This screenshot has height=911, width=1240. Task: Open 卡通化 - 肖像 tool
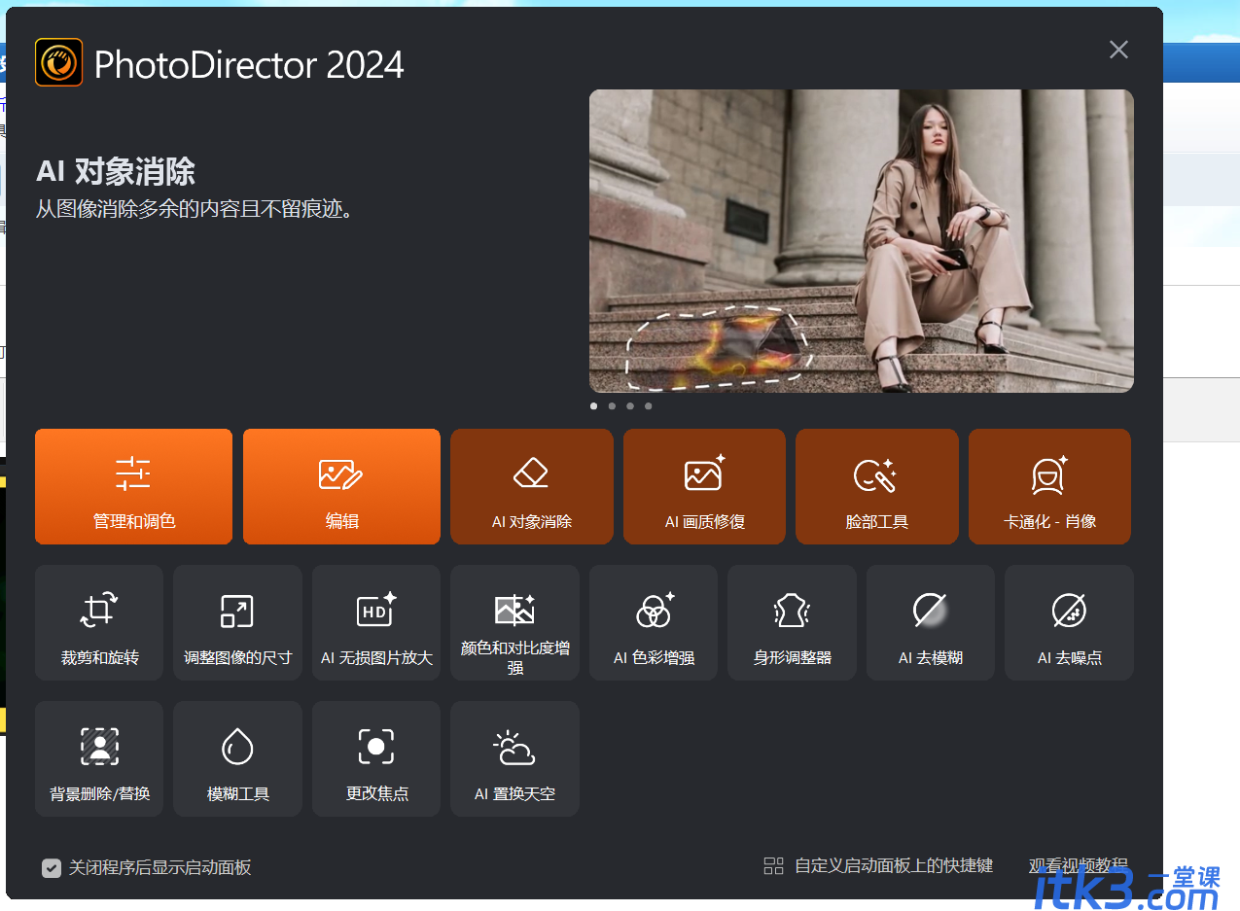coord(1049,486)
